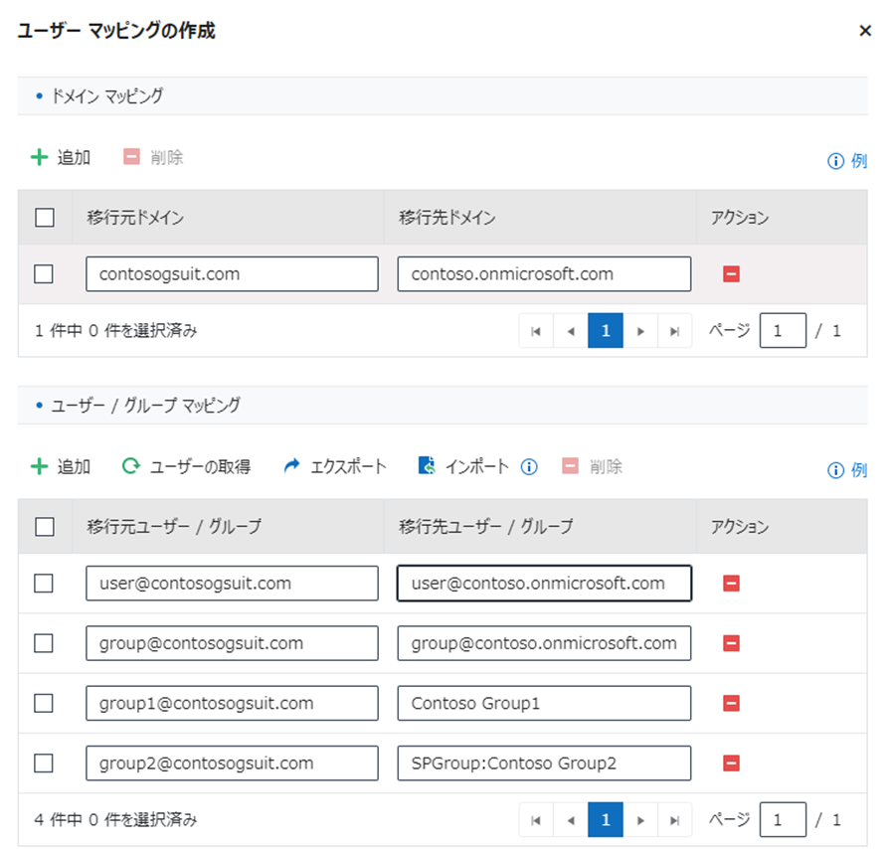
Task: Click the ユーザー / グループ マッピング section heading
Action: click(x=146, y=406)
